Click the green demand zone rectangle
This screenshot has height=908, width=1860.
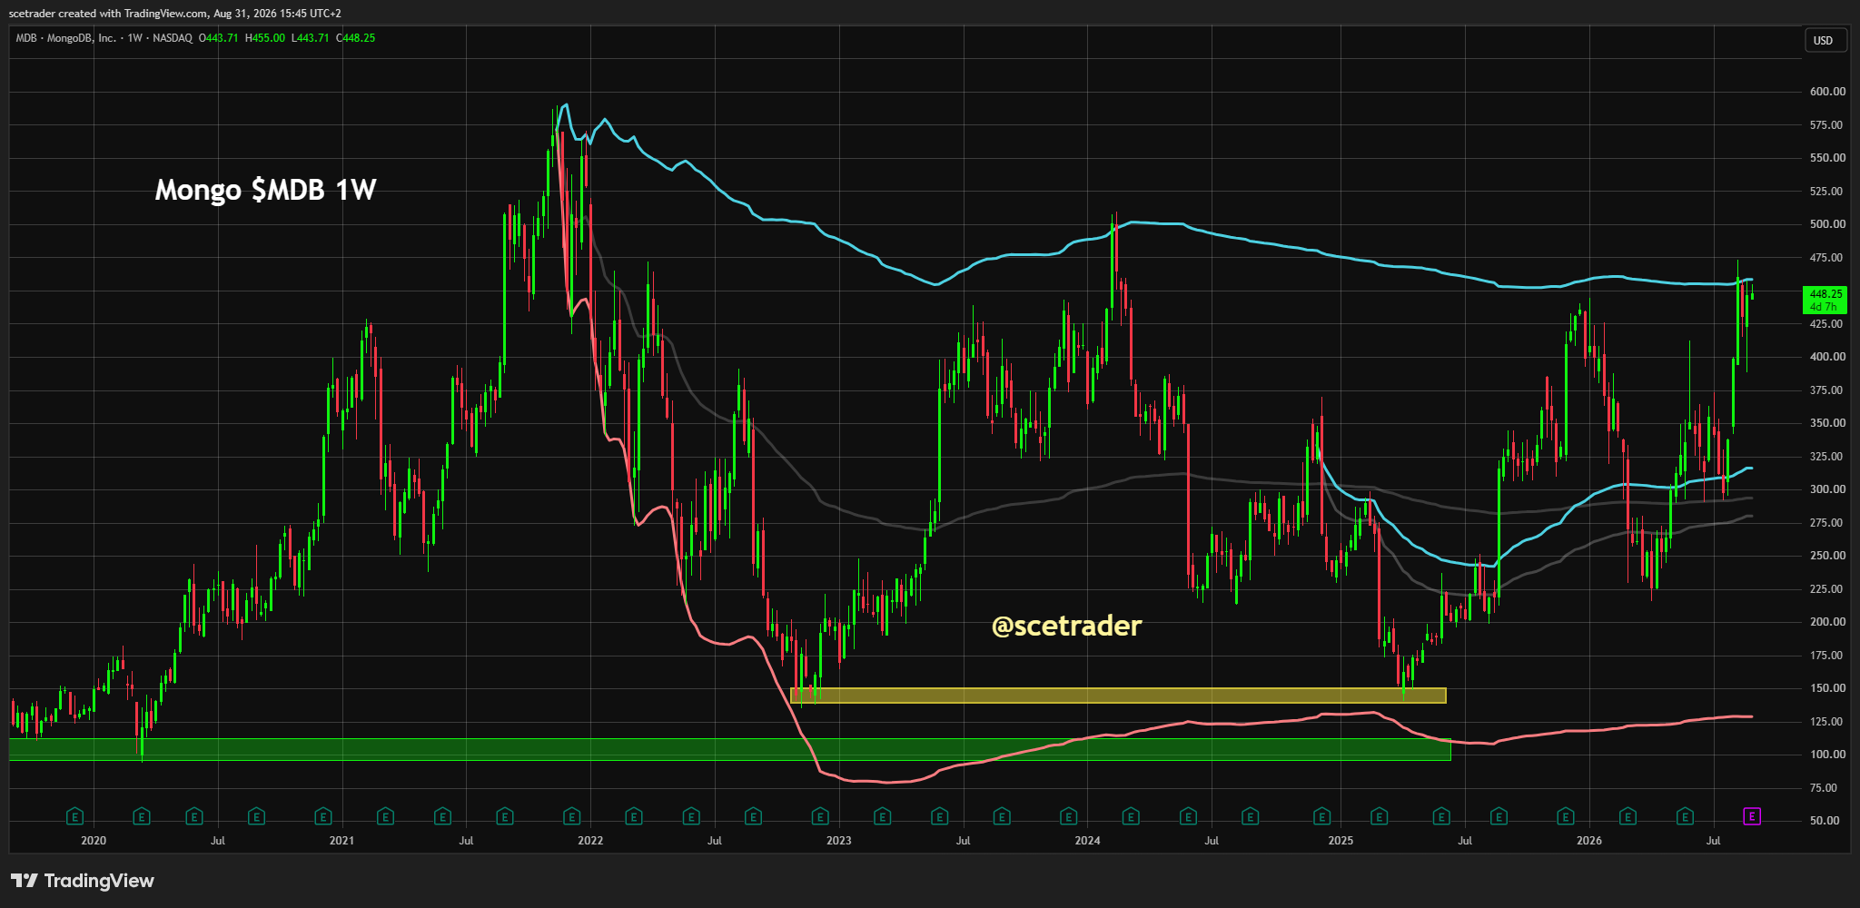pyautogui.click(x=730, y=749)
